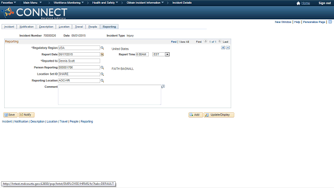Click inside the Comment text area
334x188 pixels.
coord(110,95)
